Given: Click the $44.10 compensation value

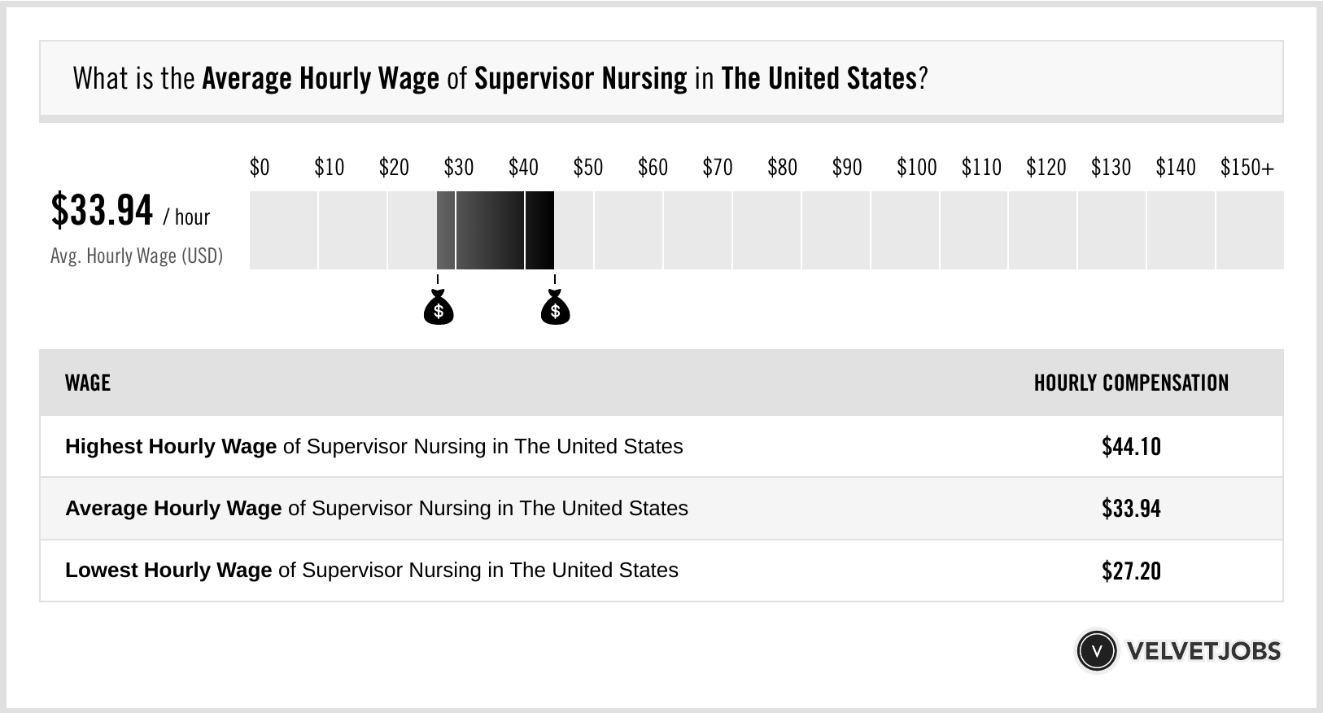Looking at the screenshot, I should point(1131,446).
